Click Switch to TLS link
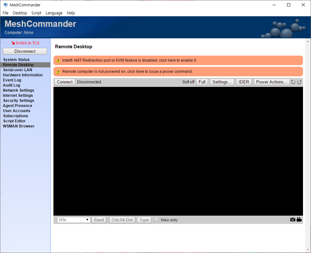Image resolution: width=311 pixels, height=253 pixels. point(28,43)
